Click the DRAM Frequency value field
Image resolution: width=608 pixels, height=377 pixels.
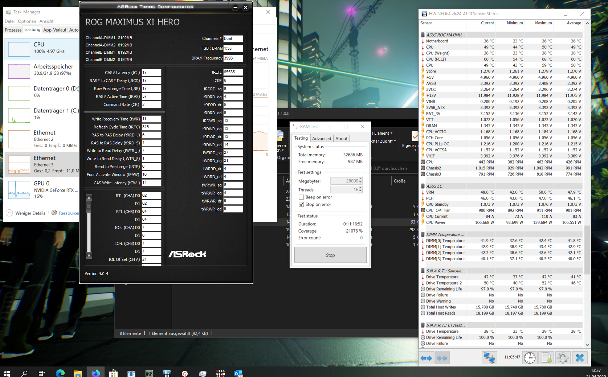(x=233, y=58)
